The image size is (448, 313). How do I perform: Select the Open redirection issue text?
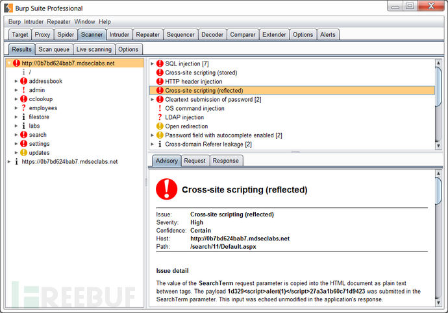186,126
